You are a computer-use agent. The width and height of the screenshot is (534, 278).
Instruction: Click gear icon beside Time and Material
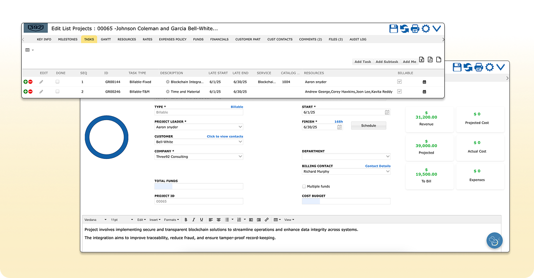pyautogui.click(x=168, y=92)
